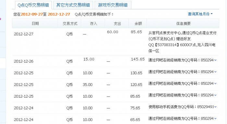Screen dimensions: 227x124
Task: Click the 75.65 balance value
Action: (x=135, y=108)
